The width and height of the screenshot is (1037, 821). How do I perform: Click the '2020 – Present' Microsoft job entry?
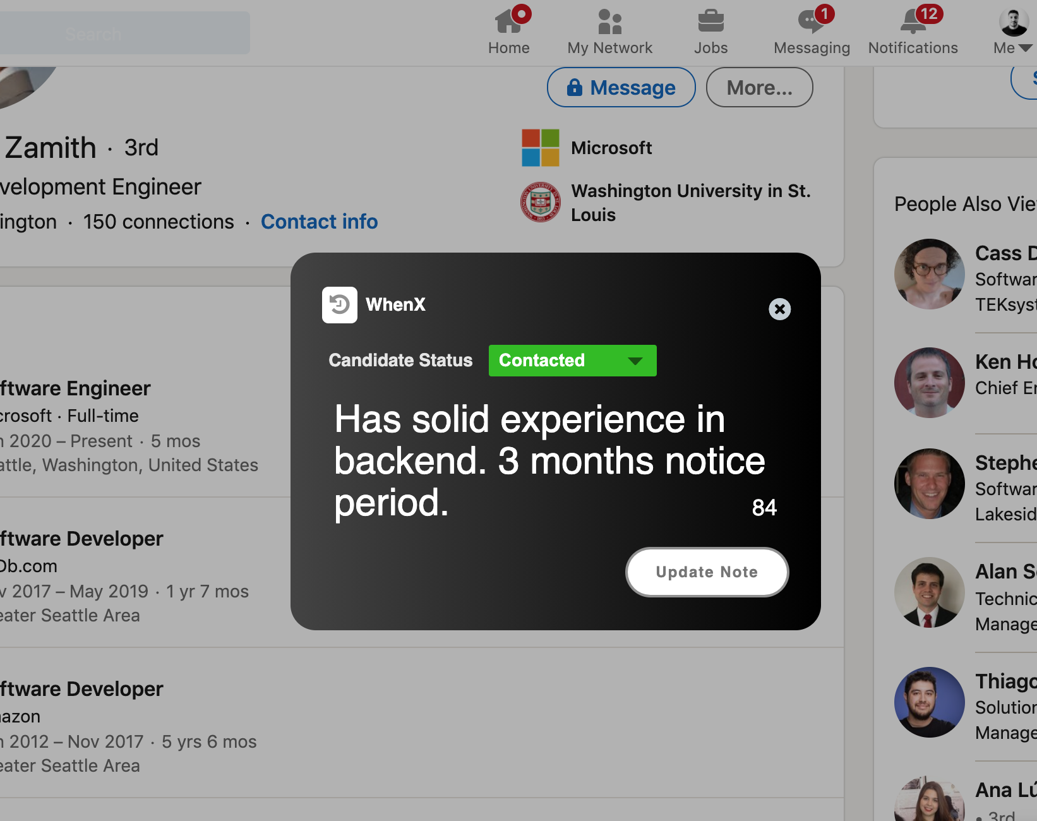129,426
